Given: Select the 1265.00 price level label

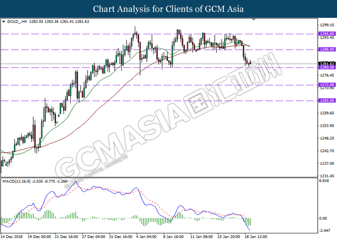Looking at the screenshot, I should [327, 100].
